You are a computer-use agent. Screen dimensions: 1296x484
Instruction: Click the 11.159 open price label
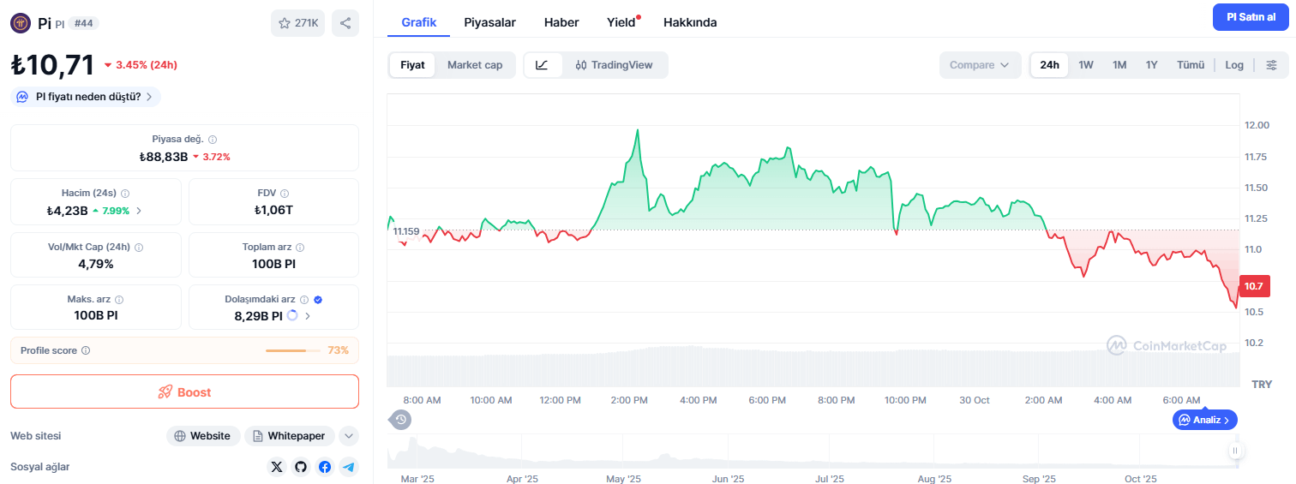click(406, 231)
